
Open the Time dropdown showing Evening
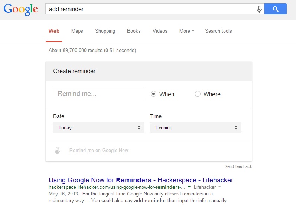196,127
